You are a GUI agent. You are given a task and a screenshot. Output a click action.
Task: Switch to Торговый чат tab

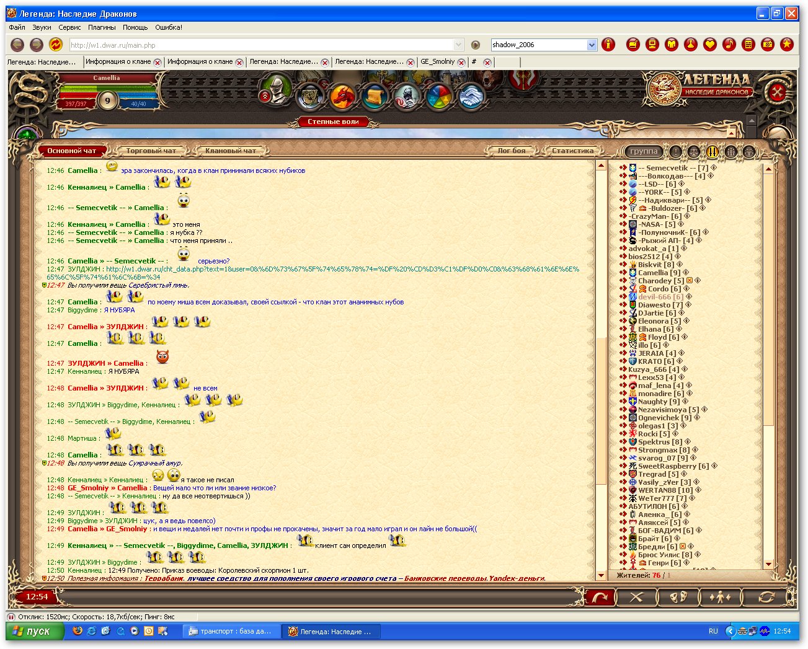pos(151,151)
